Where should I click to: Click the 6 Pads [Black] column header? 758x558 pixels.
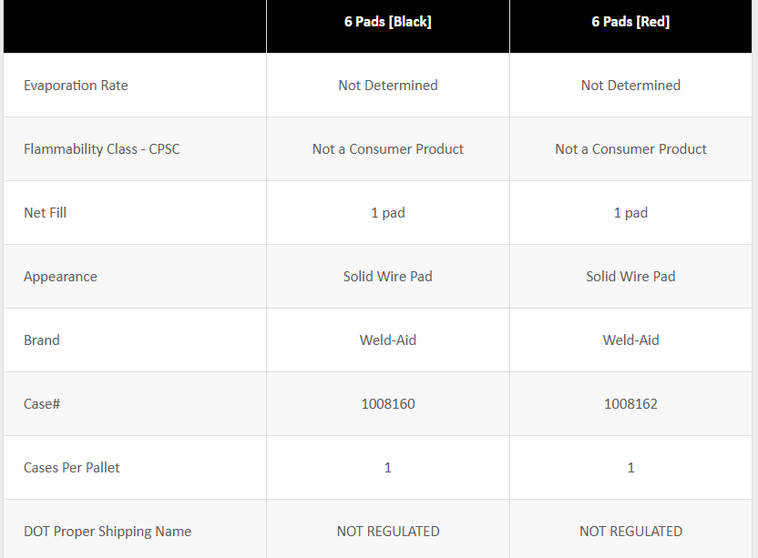pos(387,22)
